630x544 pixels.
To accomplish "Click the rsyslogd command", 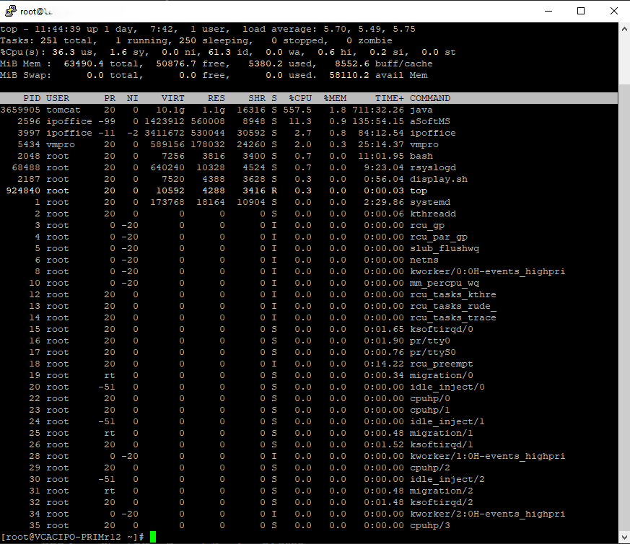I will (433, 167).
